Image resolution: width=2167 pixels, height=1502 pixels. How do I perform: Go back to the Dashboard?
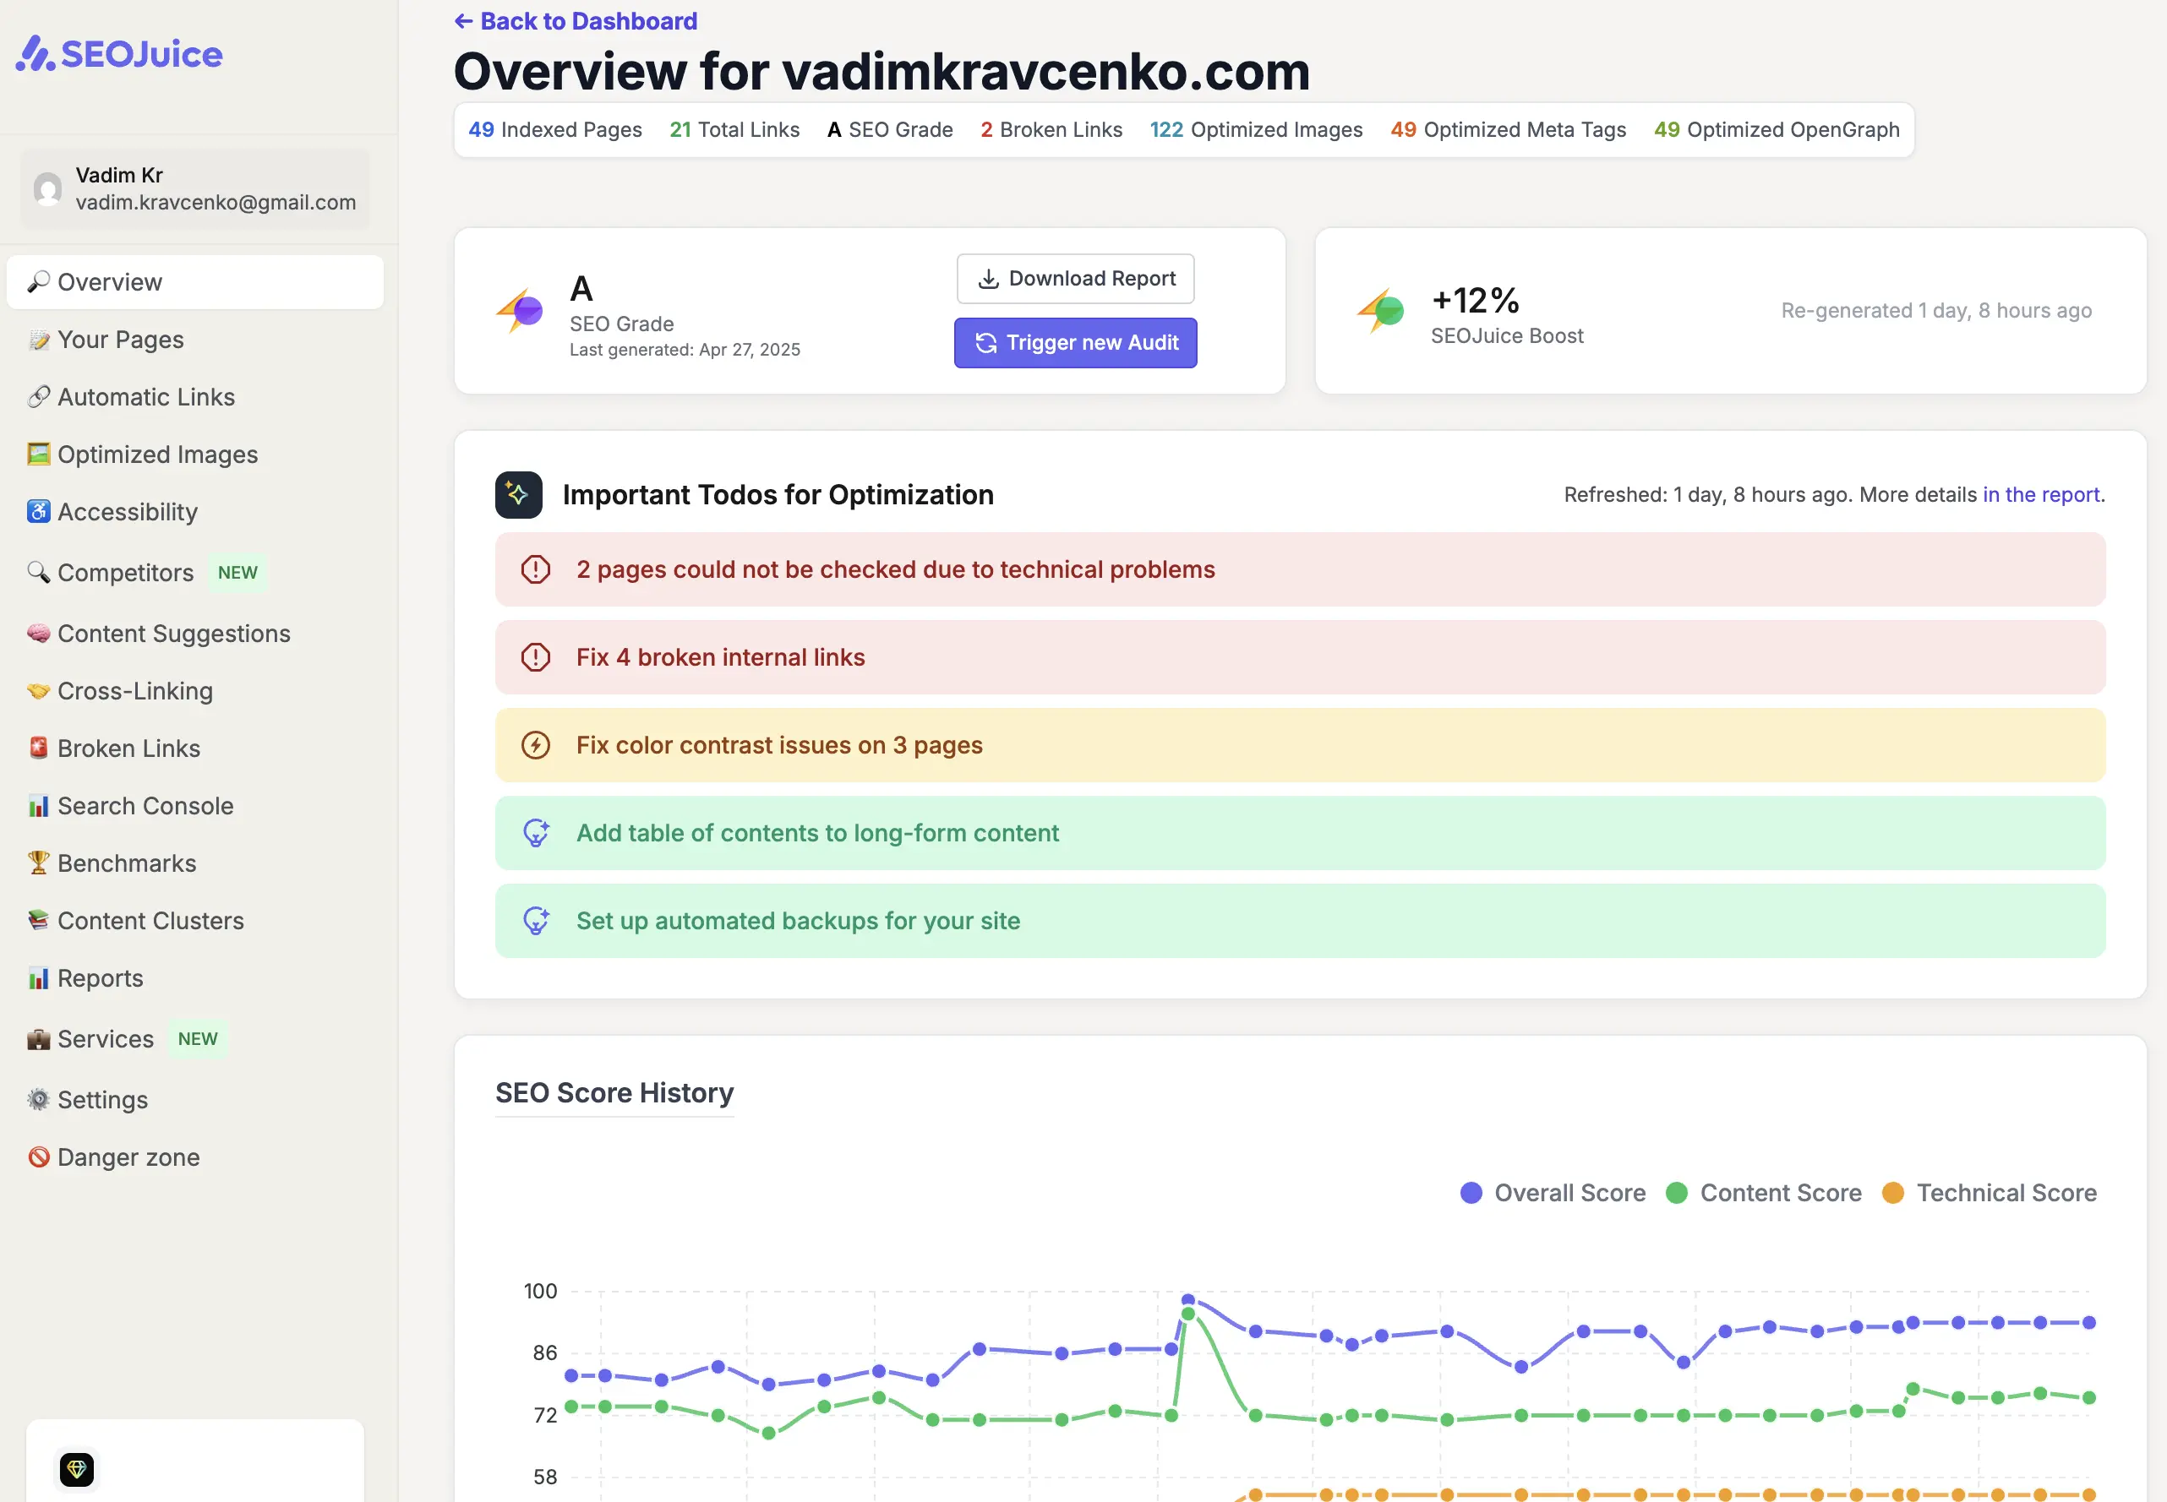click(576, 19)
